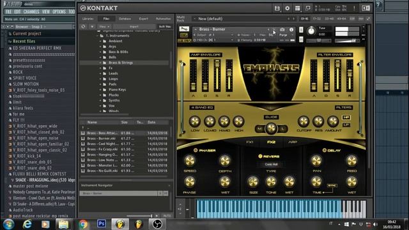This screenshot has width=409, height=230.
Task: Select the 17-32 multi rack page
Action: [x=317, y=19]
